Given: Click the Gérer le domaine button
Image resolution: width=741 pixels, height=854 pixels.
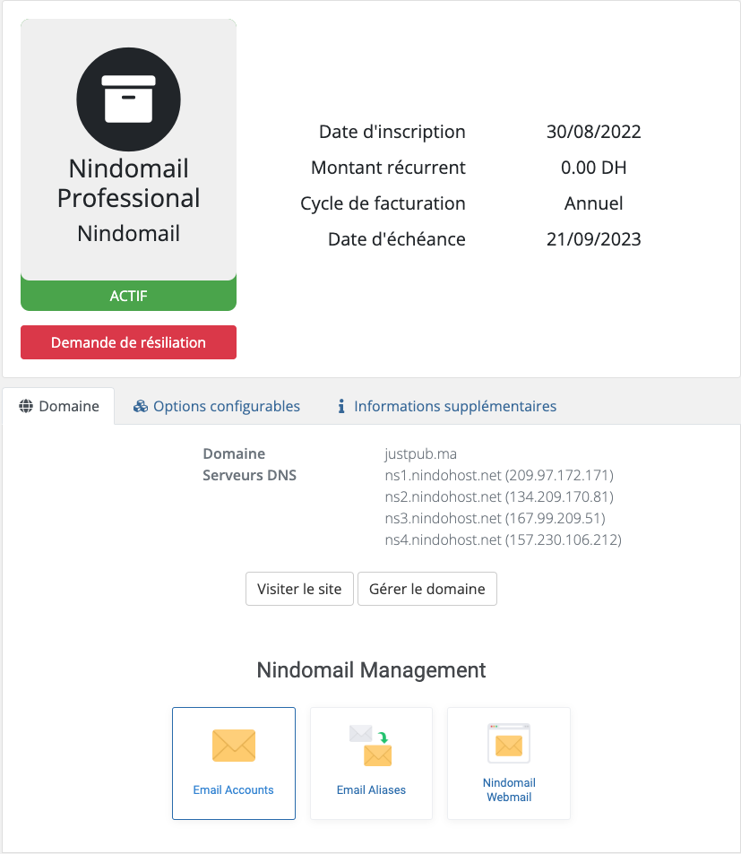Looking at the screenshot, I should (x=427, y=589).
